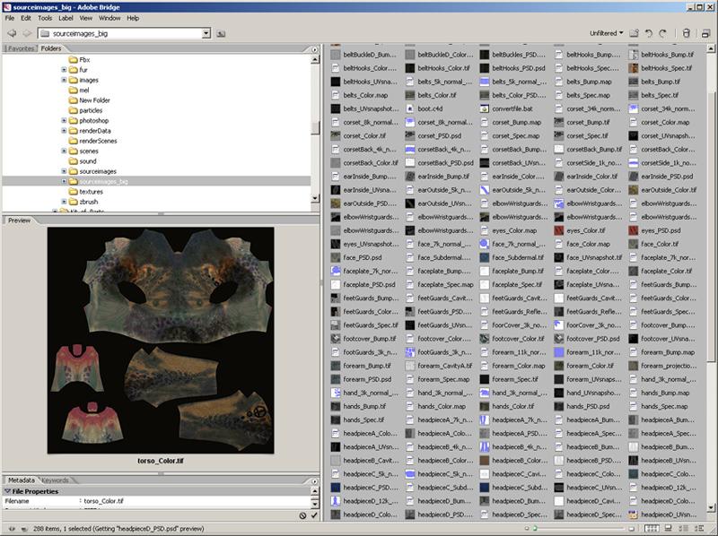718x536 pixels.
Task: Select convertfile.bat file icon
Action: 484,108
